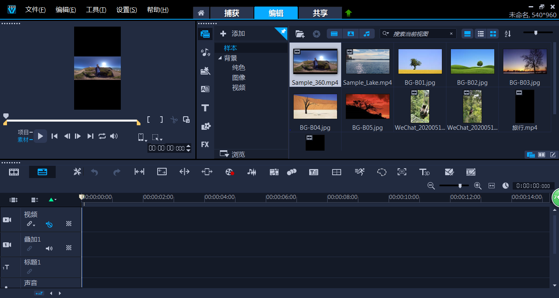559x298 pixels.
Task: Step to the previous frame
Action: pos(67,136)
